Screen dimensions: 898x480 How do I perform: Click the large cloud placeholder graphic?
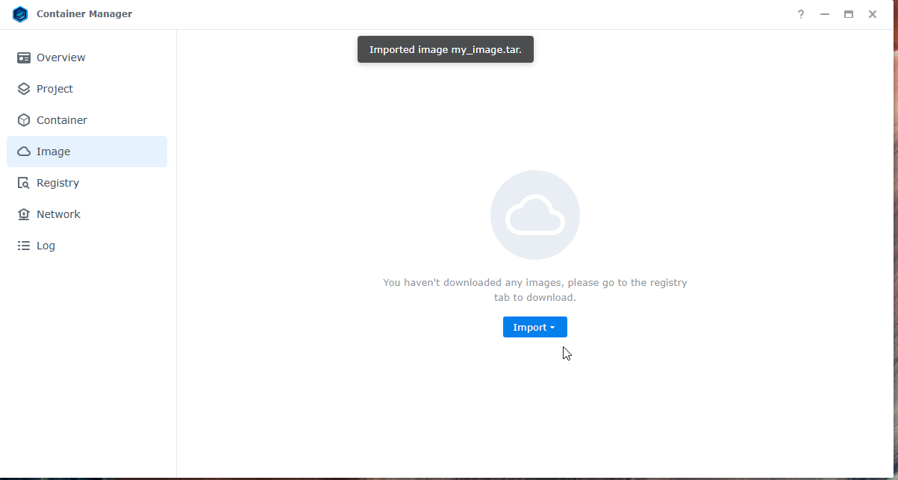pos(534,215)
